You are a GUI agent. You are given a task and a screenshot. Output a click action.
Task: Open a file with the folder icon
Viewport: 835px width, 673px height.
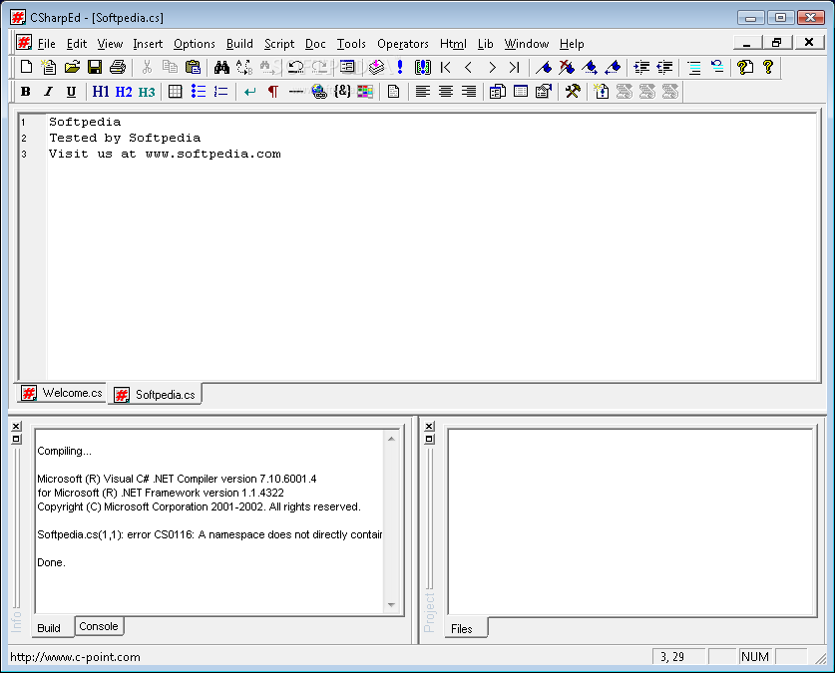click(x=72, y=67)
